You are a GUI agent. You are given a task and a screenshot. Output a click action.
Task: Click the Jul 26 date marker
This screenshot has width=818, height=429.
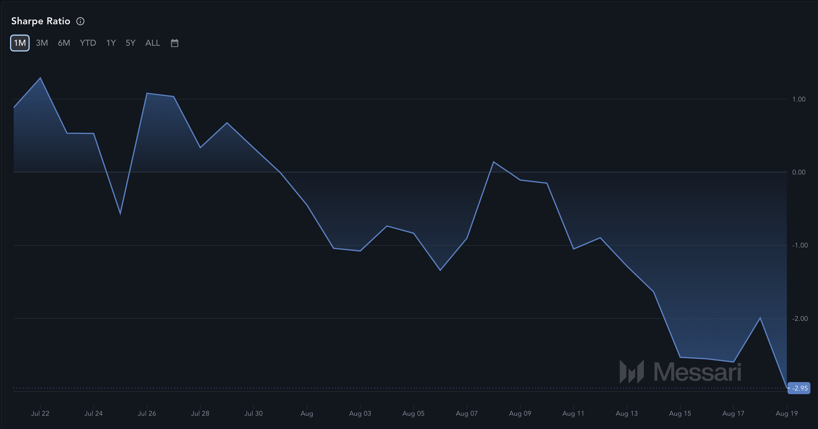click(147, 413)
